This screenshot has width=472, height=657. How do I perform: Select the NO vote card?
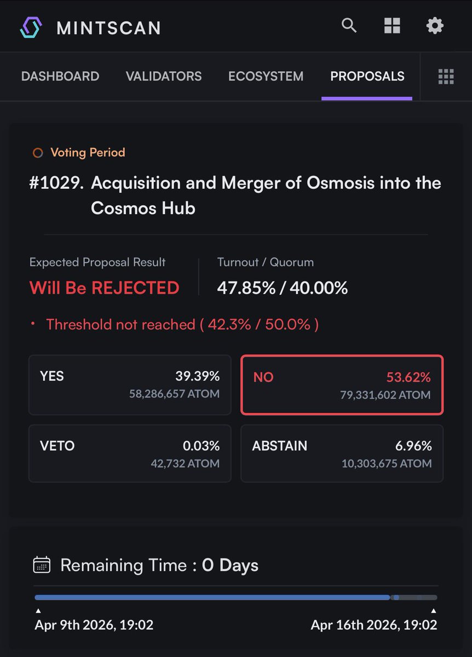pyautogui.click(x=342, y=385)
